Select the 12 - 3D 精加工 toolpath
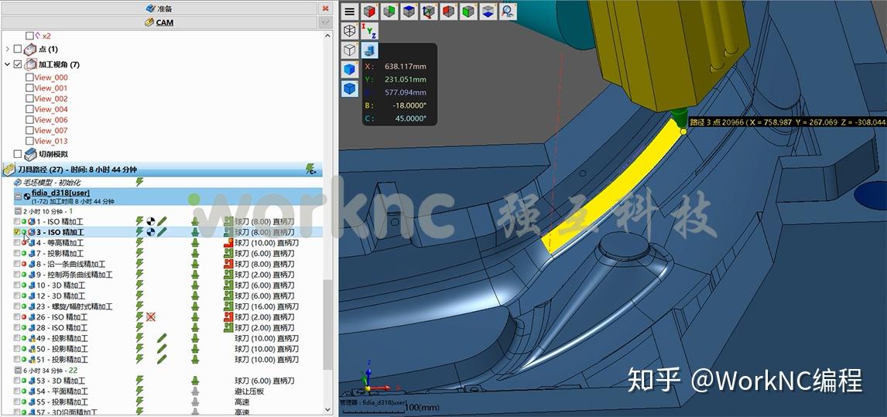Viewport: 887px width, 417px height. [60, 296]
